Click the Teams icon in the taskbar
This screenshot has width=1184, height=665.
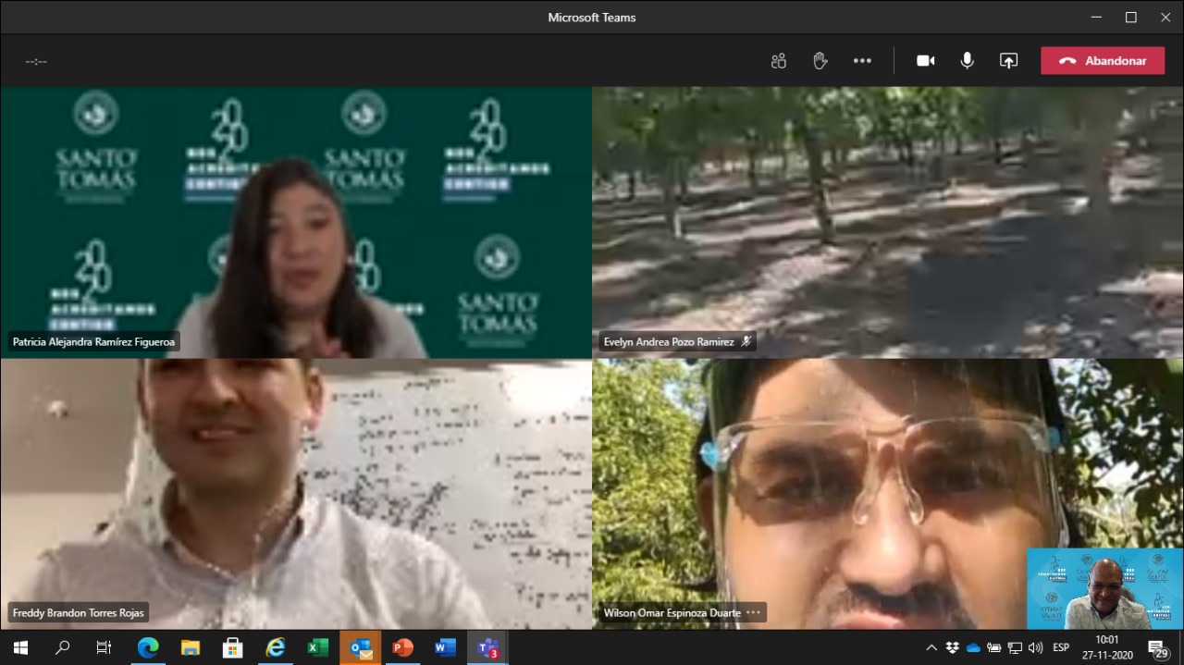[x=487, y=647]
